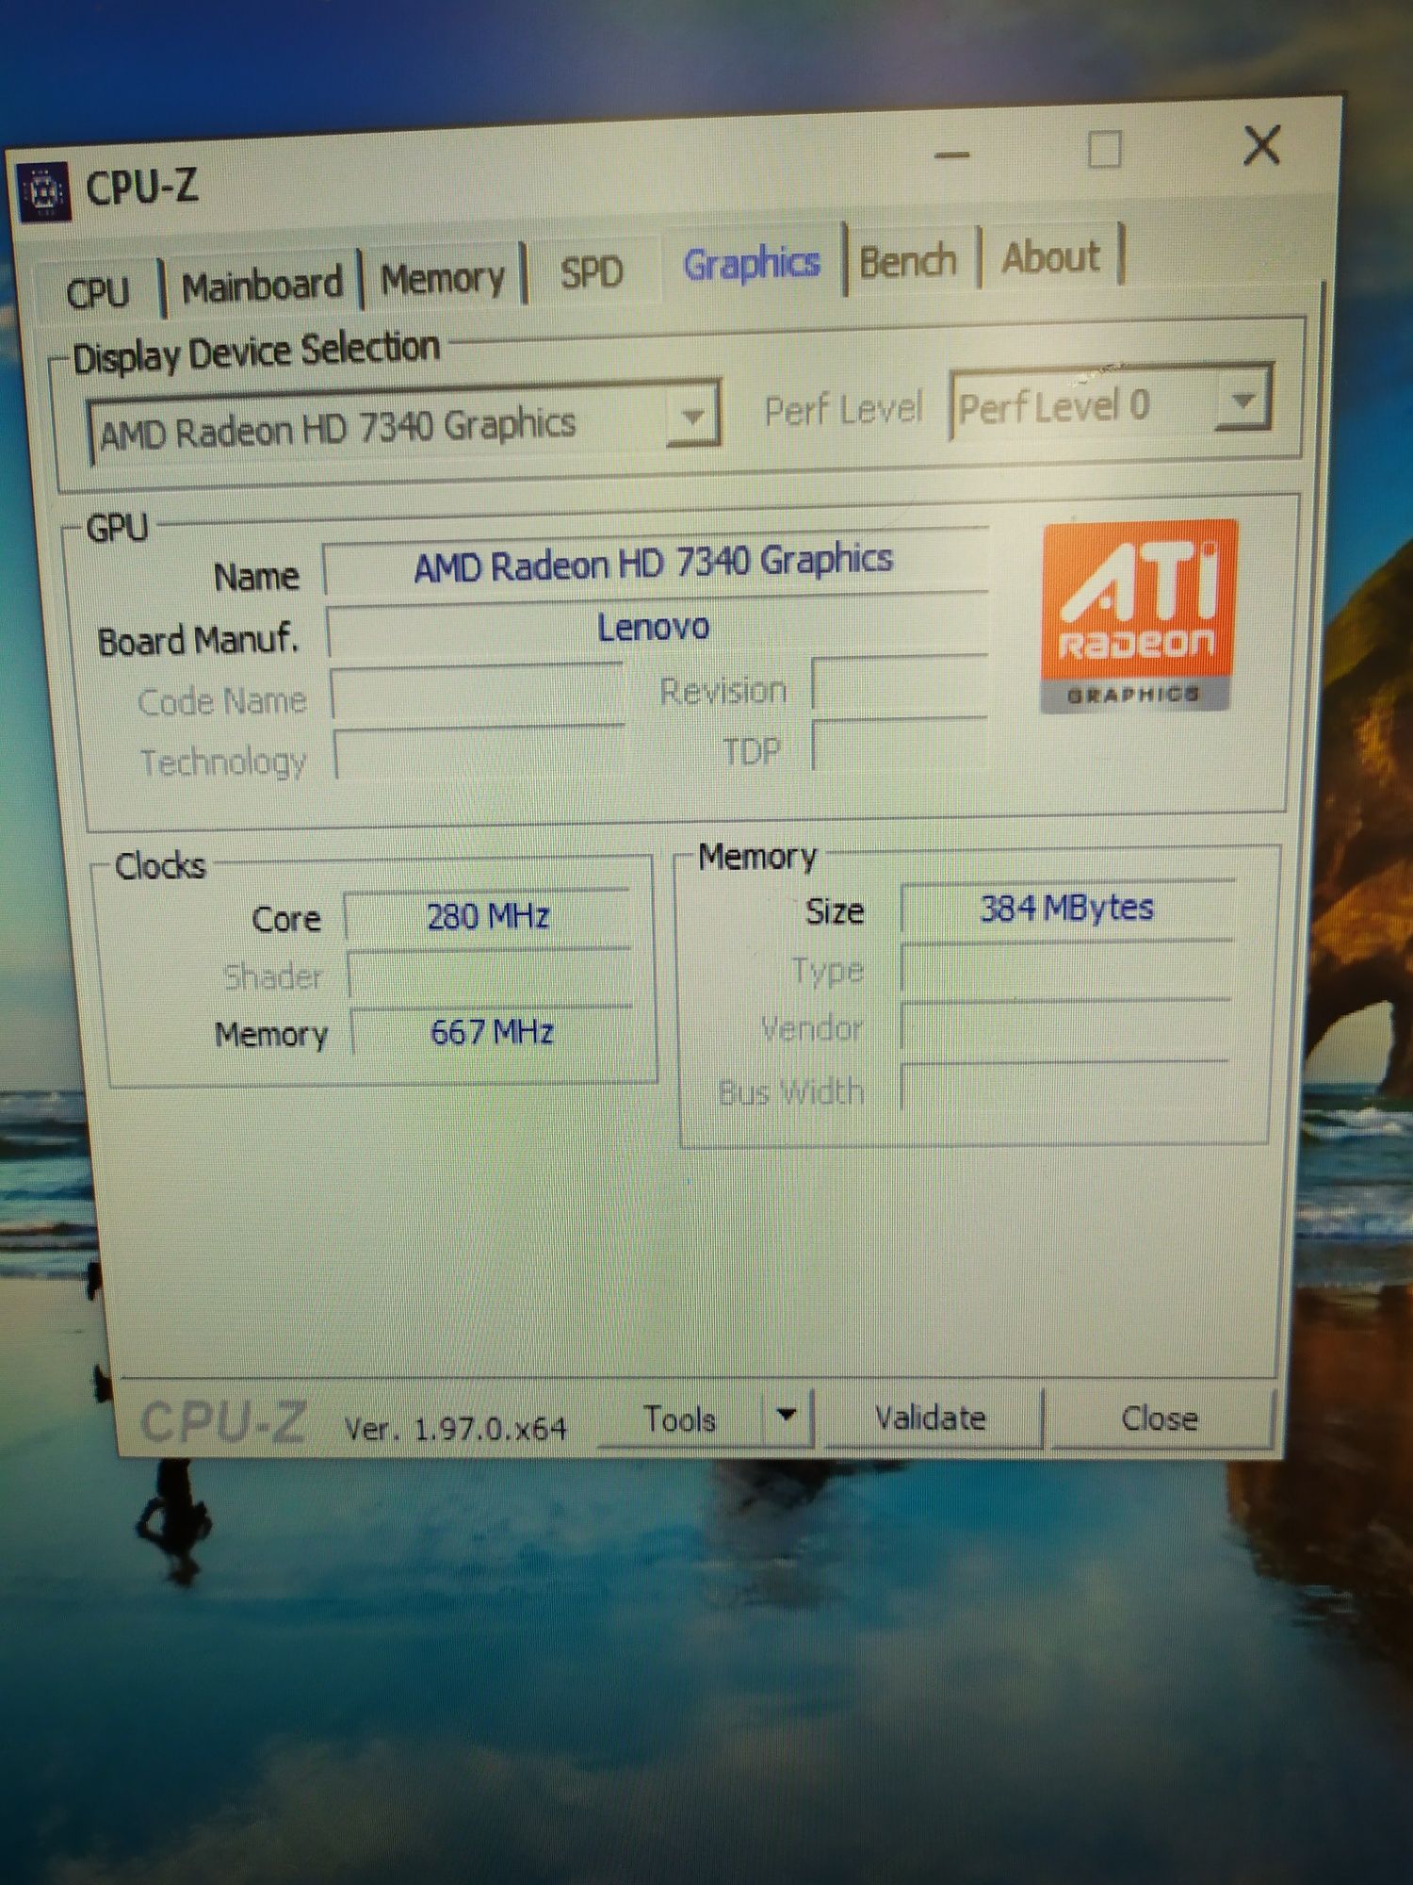Click the Clocks group label
The width and height of the screenshot is (1413, 1885).
[x=159, y=865]
